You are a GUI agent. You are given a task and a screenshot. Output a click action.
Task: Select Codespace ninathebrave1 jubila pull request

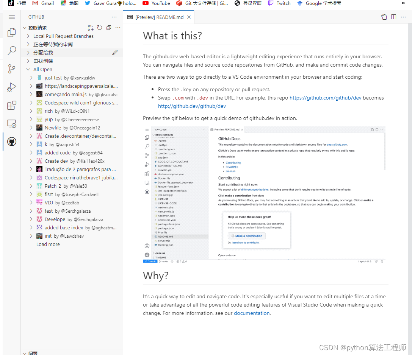[72, 178]
